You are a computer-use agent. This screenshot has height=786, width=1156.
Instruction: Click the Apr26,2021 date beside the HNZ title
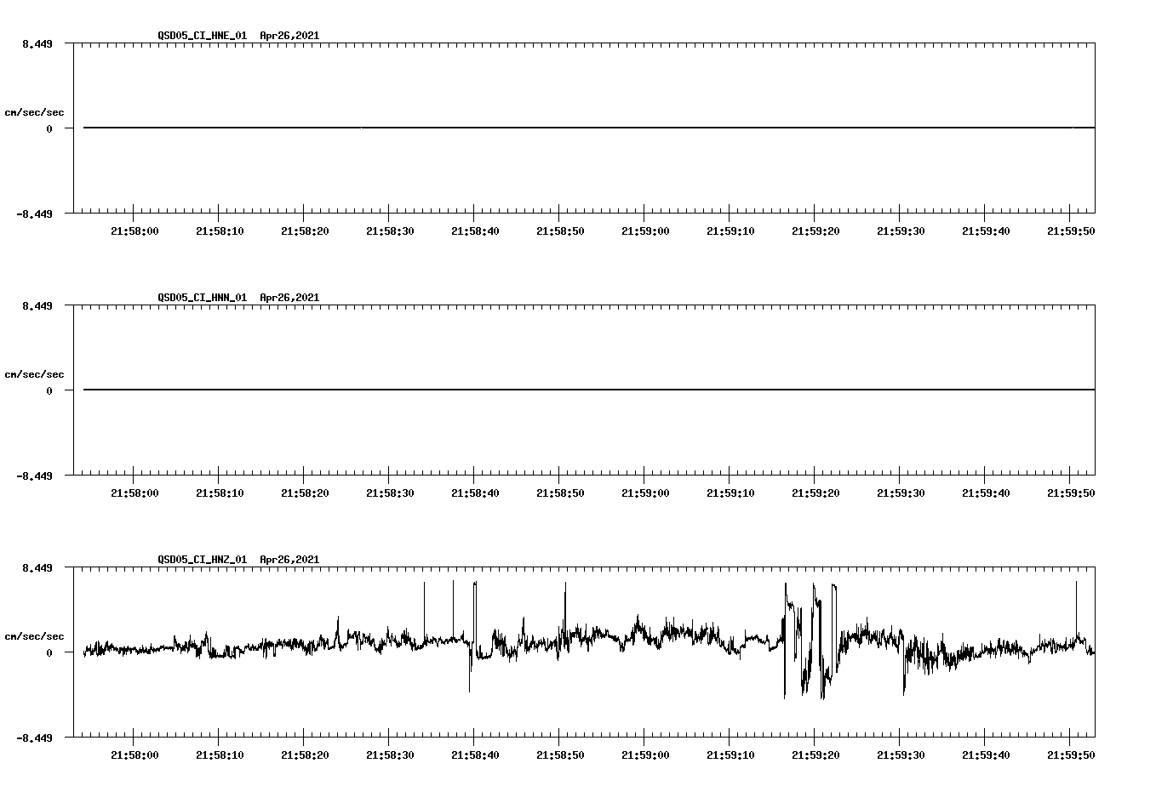(x=288, y=560)
